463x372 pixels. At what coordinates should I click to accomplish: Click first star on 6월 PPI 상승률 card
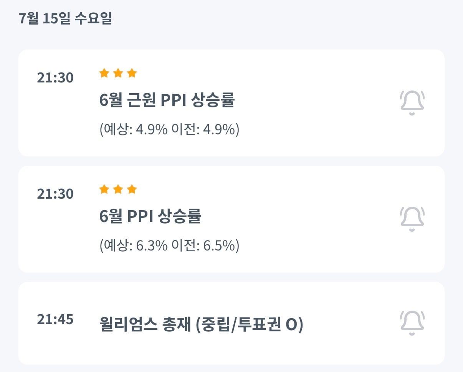coord(104,189)
